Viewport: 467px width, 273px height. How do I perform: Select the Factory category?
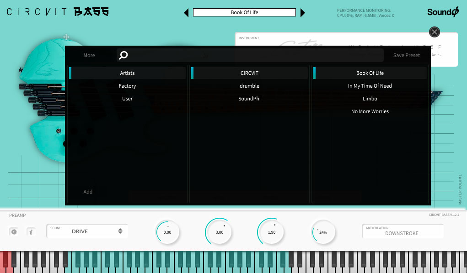(x=127, y=86)
